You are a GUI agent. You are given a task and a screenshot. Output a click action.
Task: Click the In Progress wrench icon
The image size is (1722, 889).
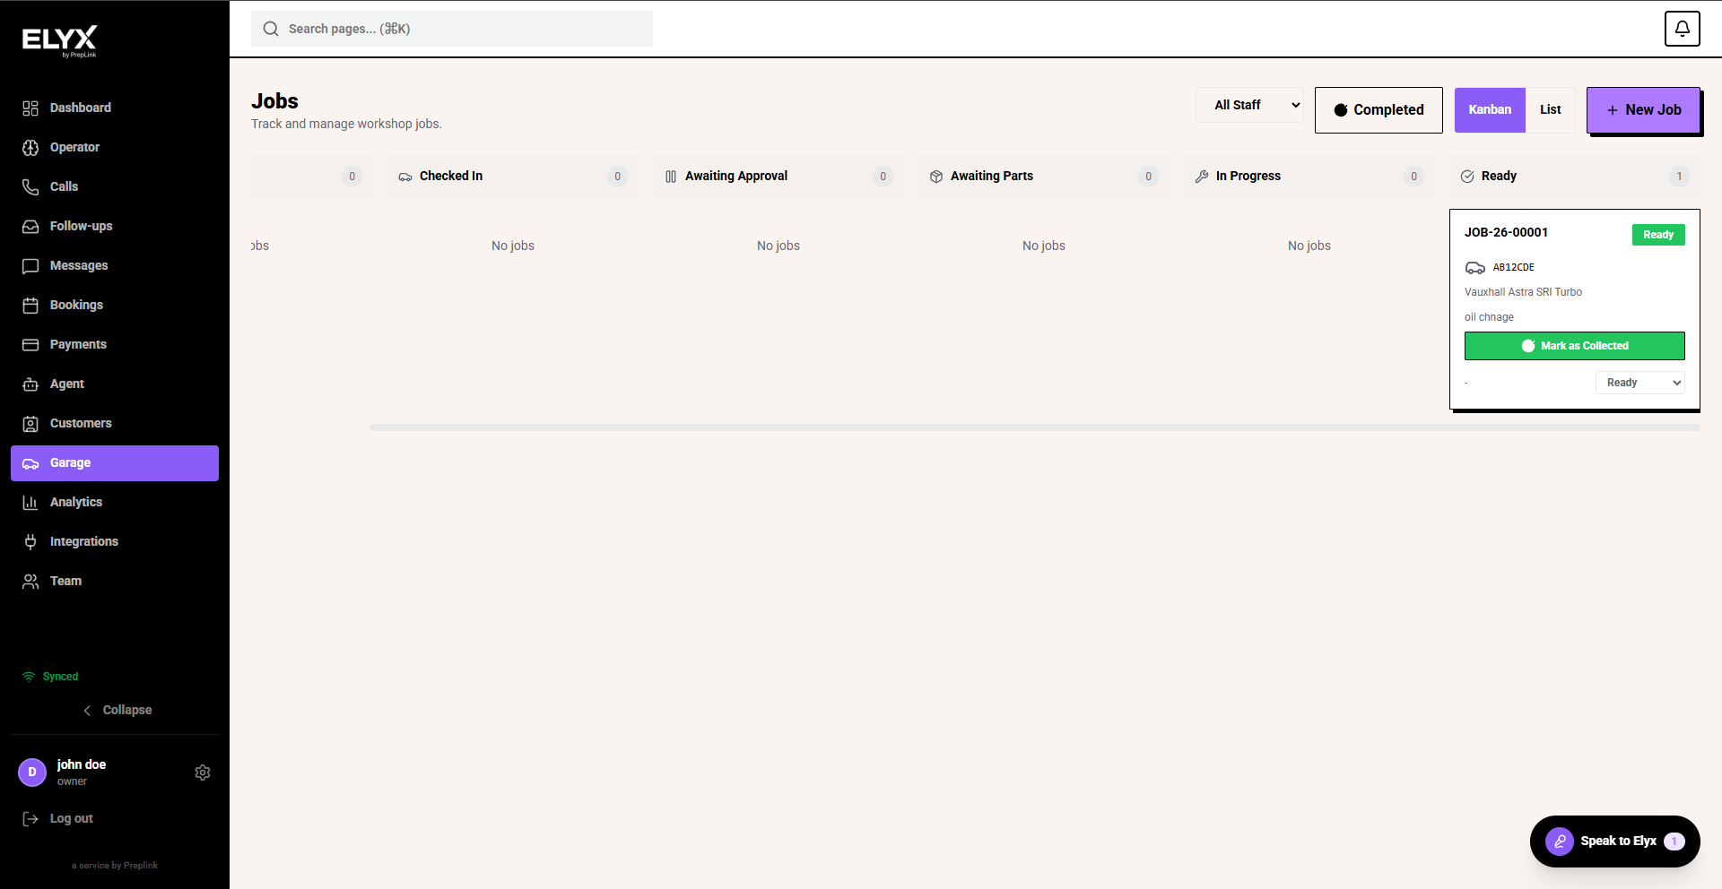(x=1202, y=177)
